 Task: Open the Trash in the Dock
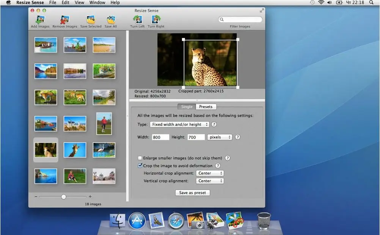[x=264, y=221]
